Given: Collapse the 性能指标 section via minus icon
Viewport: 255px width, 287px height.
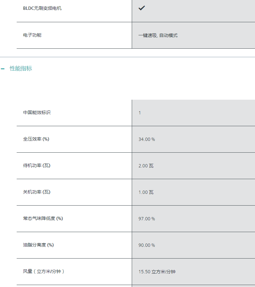Looking at the screenshot, I should (x=3, y=69).
